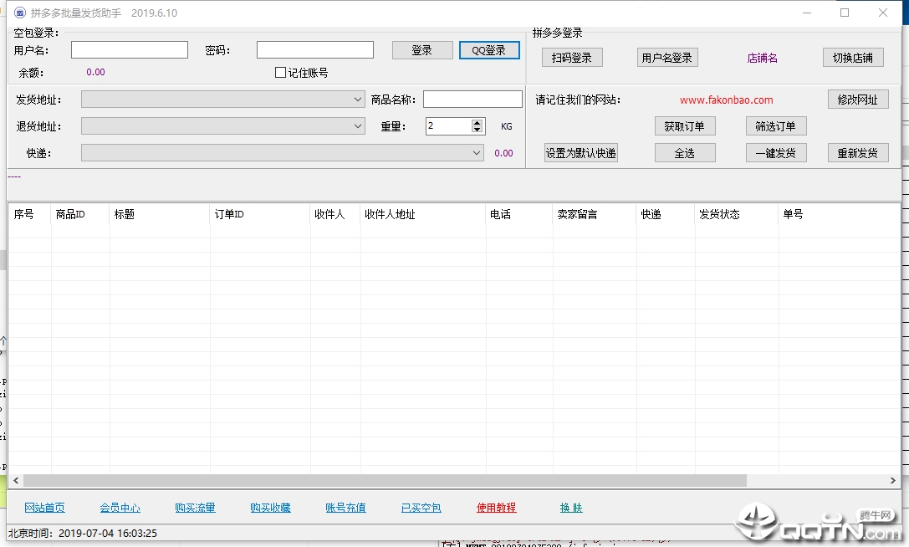Focus the 商品名称 input field

pyautogui.click(x=472, y=100)
